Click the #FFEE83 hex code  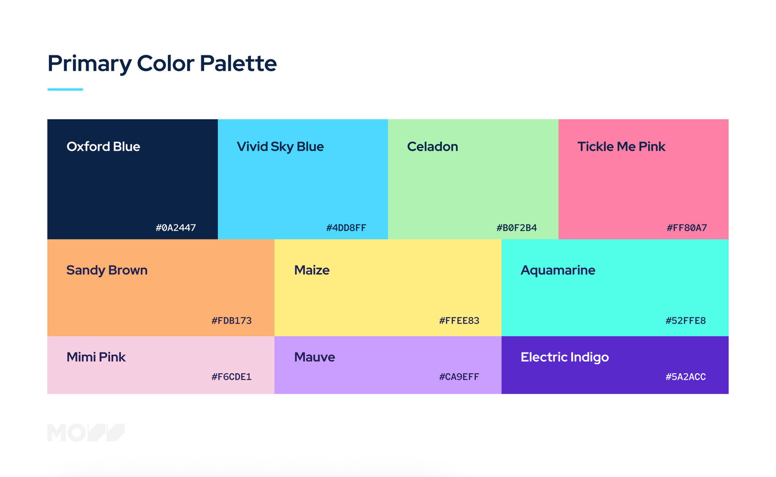point(459,320)
